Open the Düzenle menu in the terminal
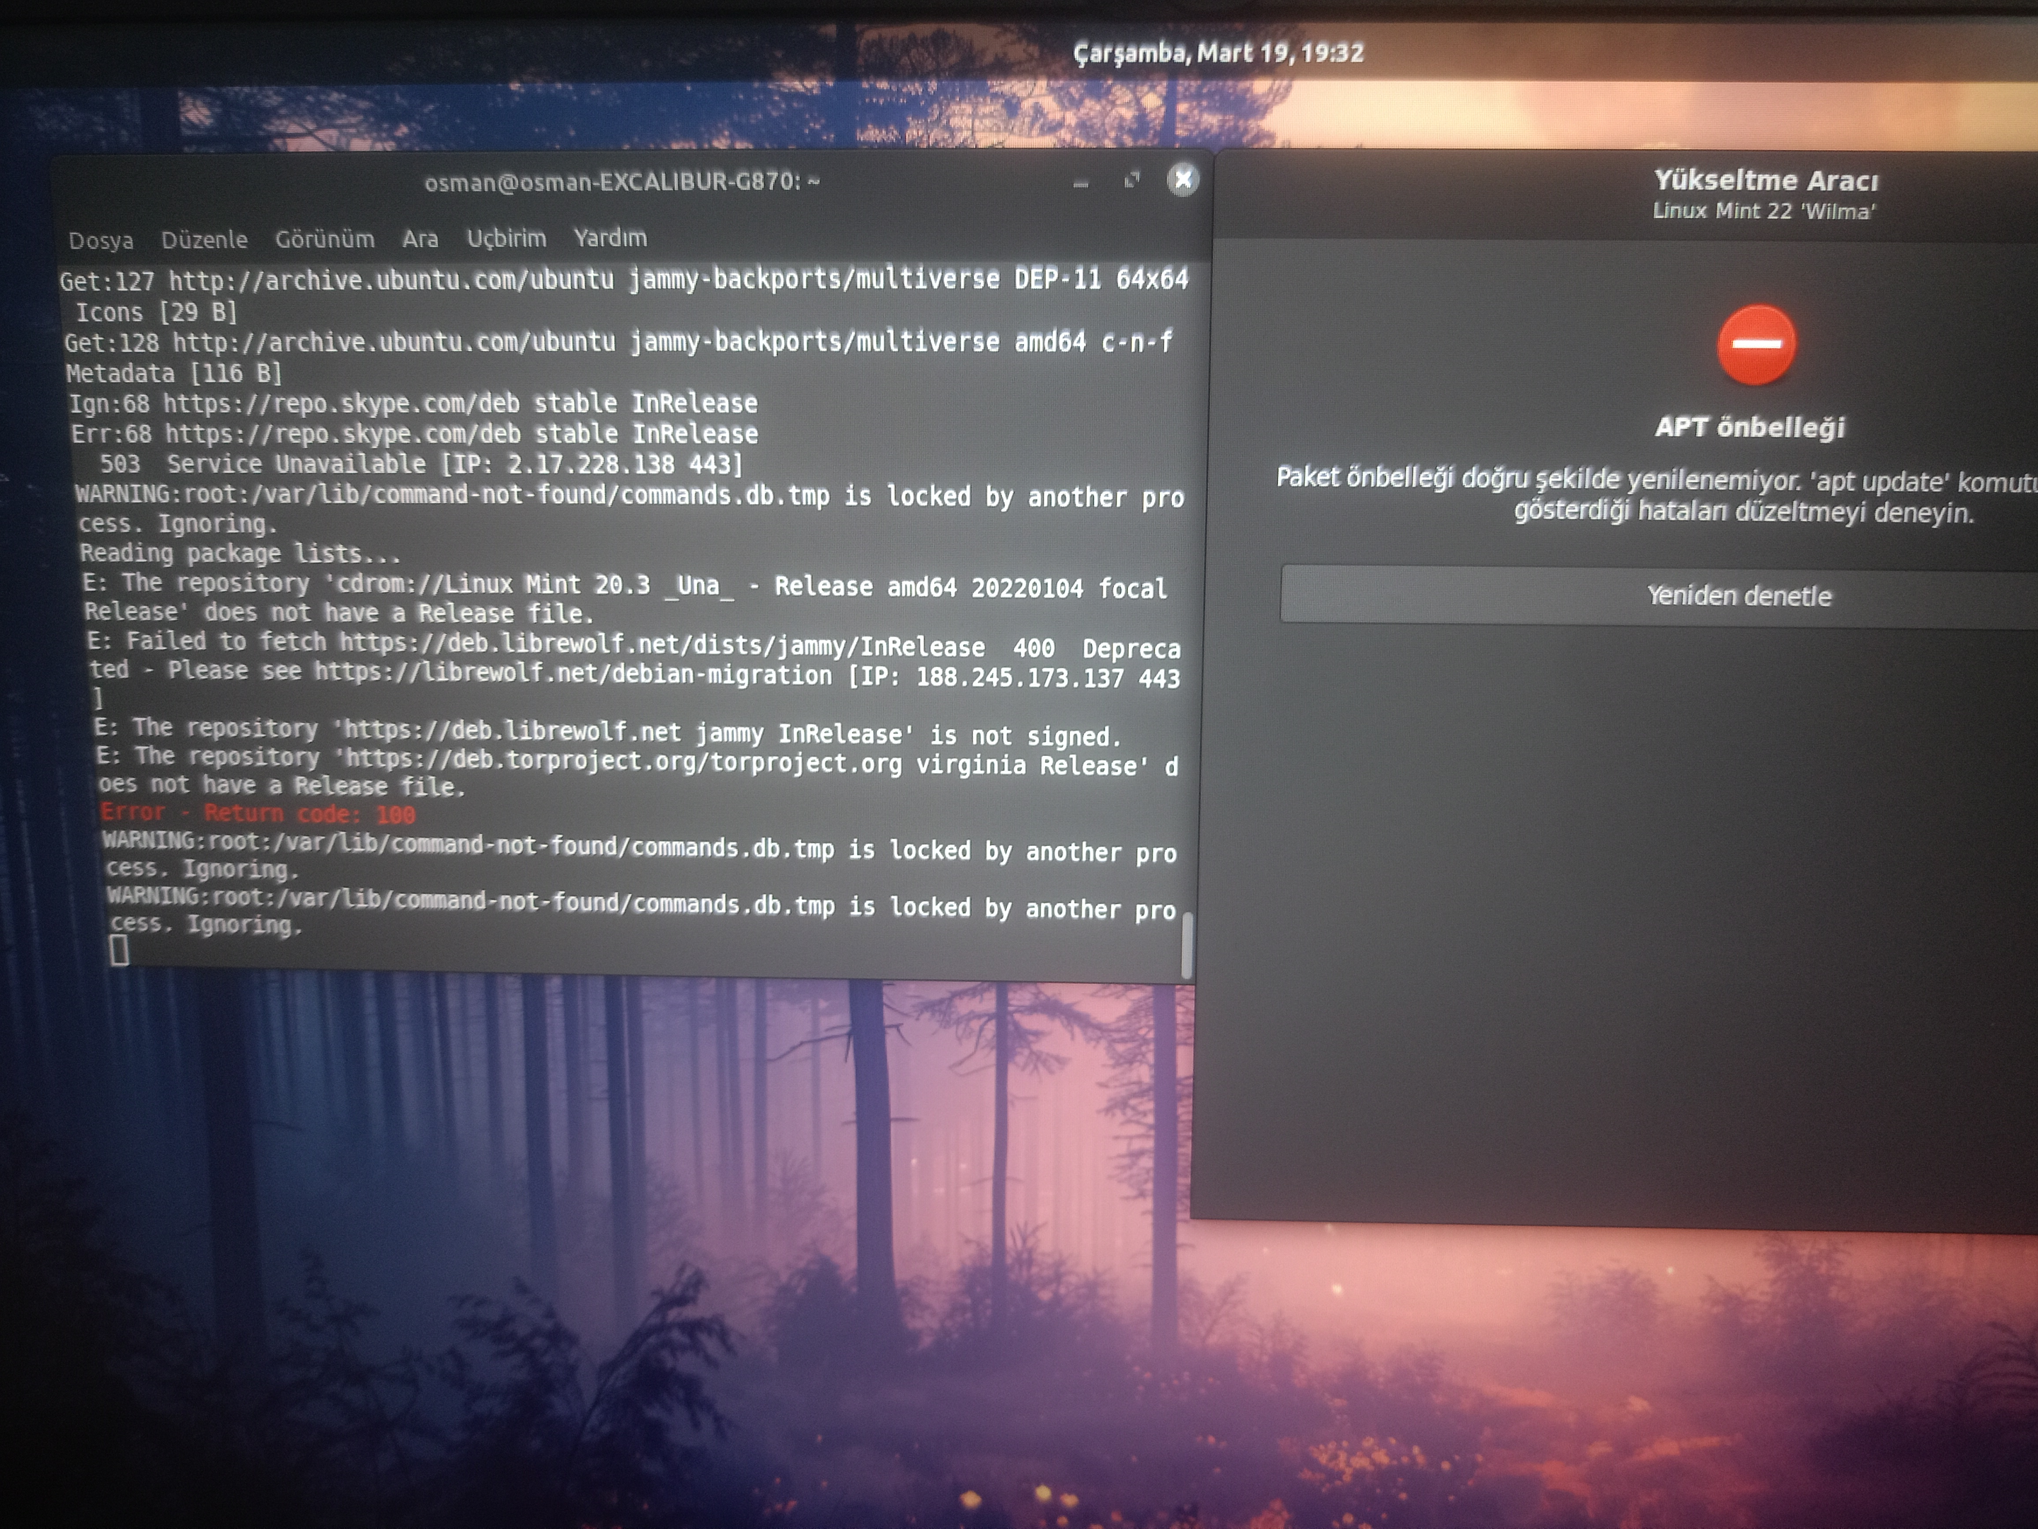The height and width of the screenshot is (1529, 2038). 204,240
